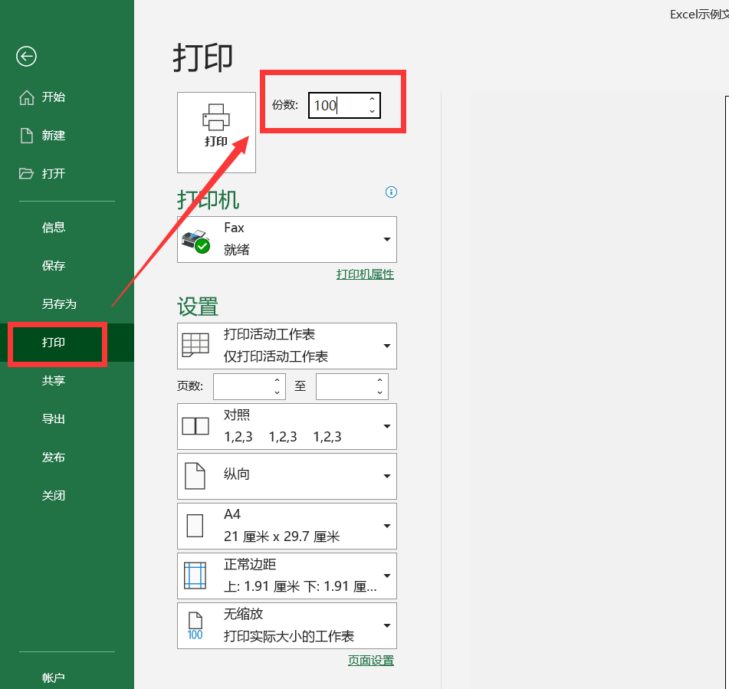The height and width of the screenshot is (689, 729).
Task: Select 开始 in the sidebar
Action: (x=54, y=97)
